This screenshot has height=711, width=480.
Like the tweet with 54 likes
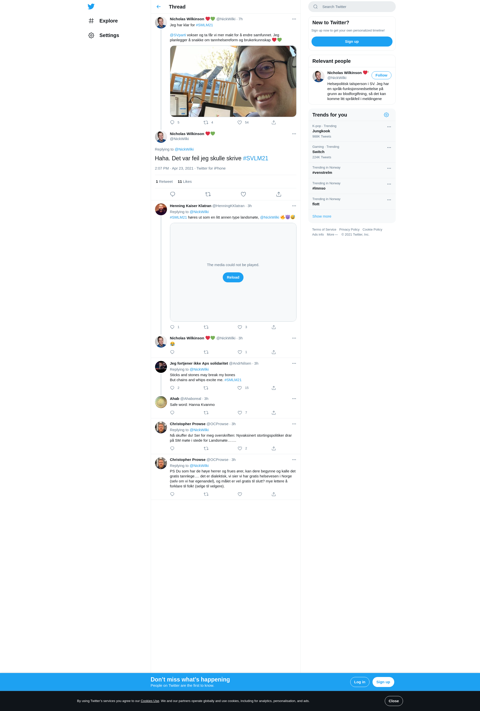239,122
